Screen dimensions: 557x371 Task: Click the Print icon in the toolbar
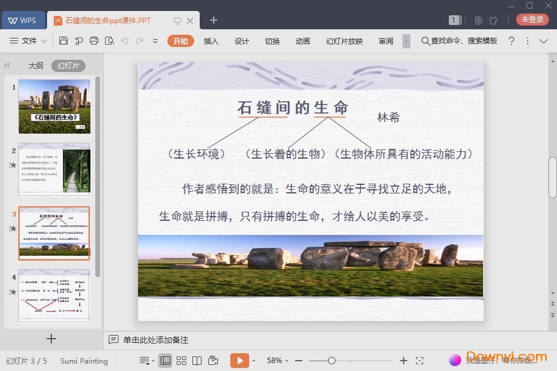pyautogui.click(x=93, y=41)
